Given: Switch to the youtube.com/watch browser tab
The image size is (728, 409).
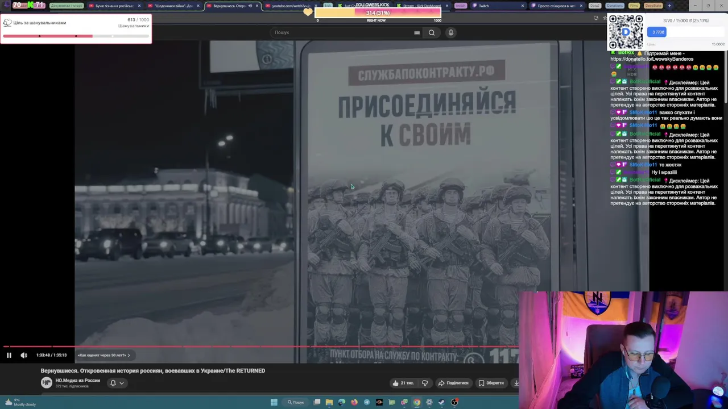Looking at the screenshot, I should coord(291,6).
